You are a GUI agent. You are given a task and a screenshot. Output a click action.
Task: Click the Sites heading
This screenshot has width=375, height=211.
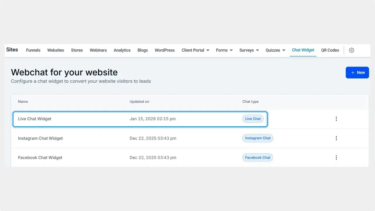pos(12,50)
